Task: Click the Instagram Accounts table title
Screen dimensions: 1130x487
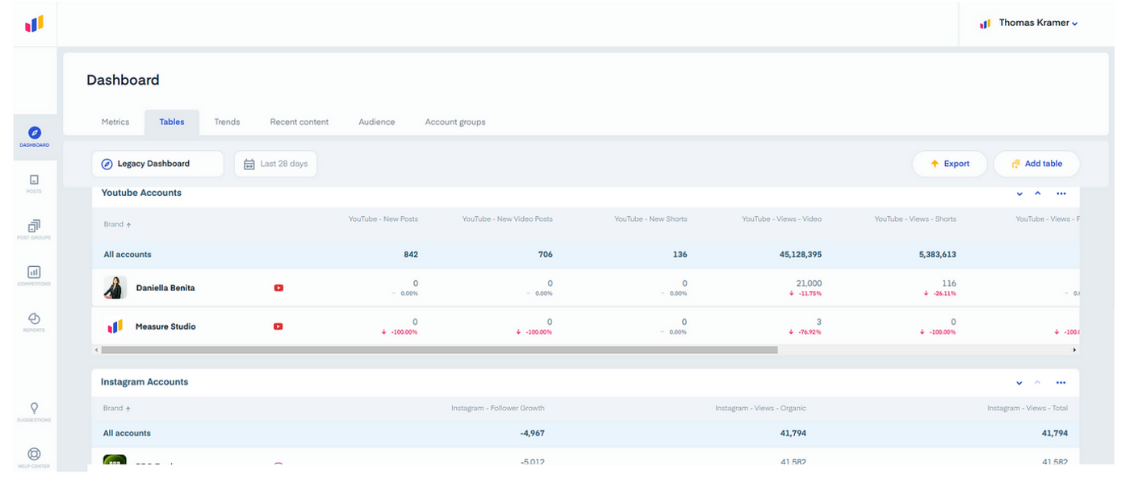Action: (144, 382)
